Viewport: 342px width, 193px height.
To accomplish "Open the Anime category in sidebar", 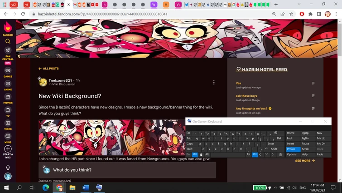I will [8, 86].
